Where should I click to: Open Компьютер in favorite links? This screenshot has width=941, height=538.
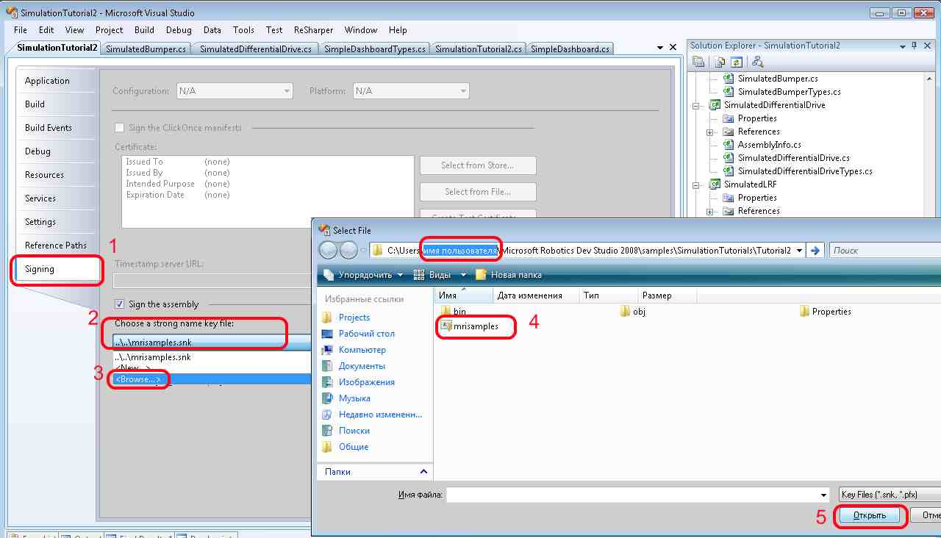point(362,350)
